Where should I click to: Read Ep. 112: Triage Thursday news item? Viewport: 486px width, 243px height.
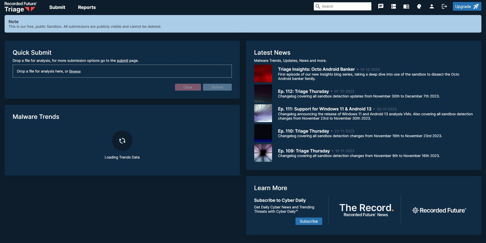tap(303, 91)
